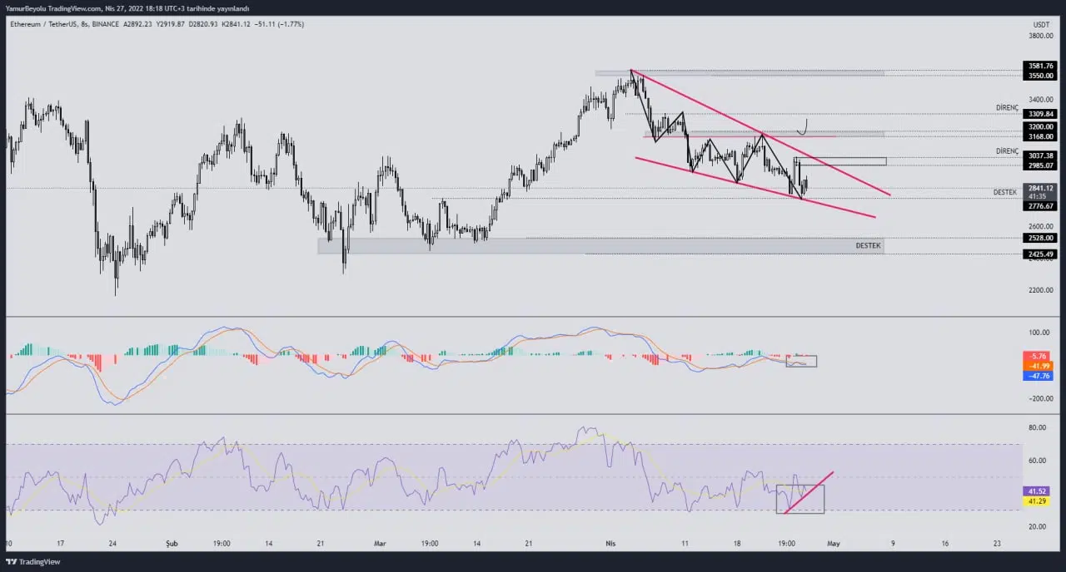The image size is (1066, 572).
Task: Click the Nis month marker on time axis
Action: click(x=610, y=544)
